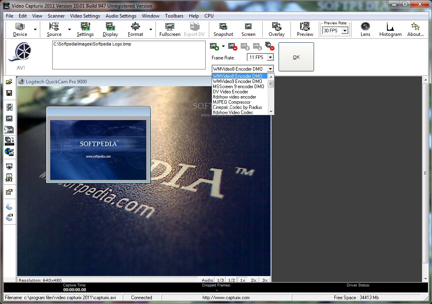This screenshot has height=304, width=432.
Task: Collapse the WMVideo8 Encoder DMO codec combo box
Action: pyautogui.click(x=271, y=69)
